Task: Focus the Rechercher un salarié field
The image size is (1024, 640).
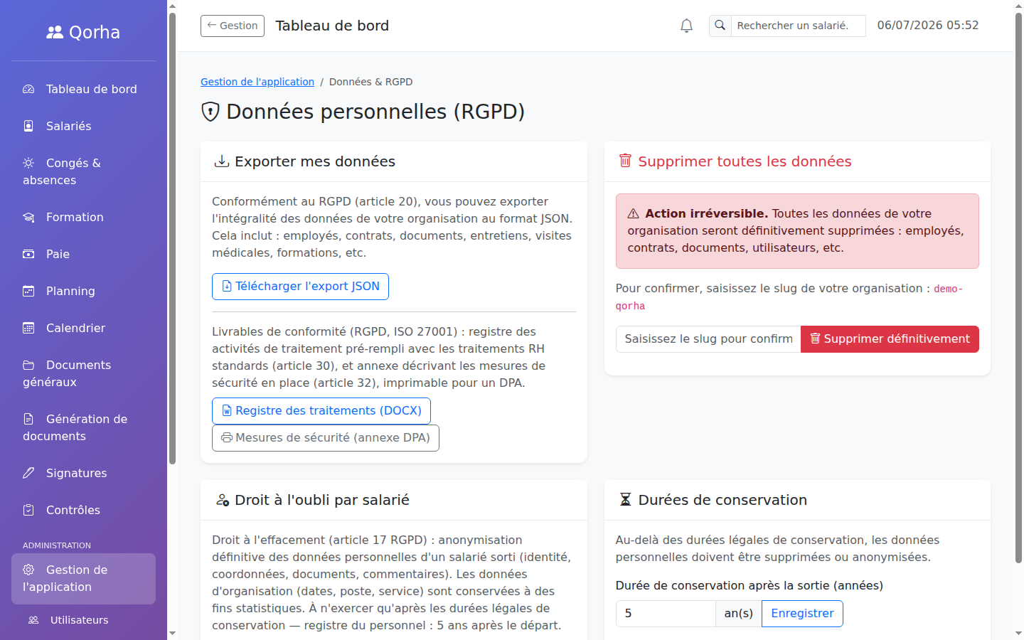Action: pos(798,26)
